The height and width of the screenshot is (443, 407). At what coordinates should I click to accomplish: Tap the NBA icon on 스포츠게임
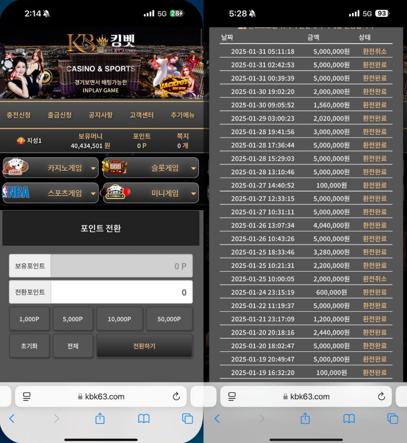click(16, 192)
